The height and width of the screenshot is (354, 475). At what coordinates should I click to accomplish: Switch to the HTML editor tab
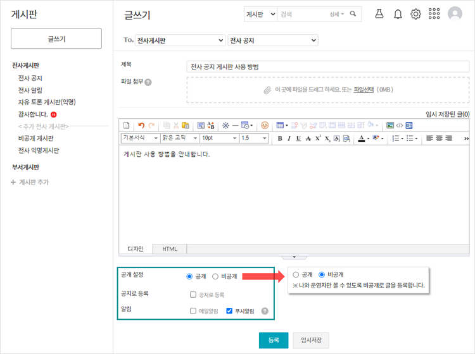(170, 249)
